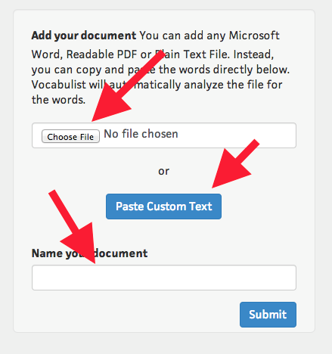Focus the Name your document text field
Screen dimensions: 332x354
tap(164, 278)
